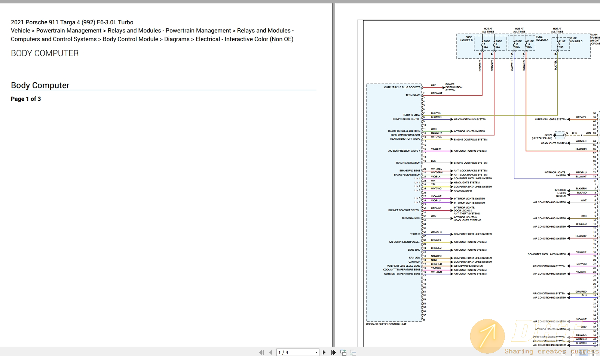600x356 pixels.
Task: Switch to two-page facing layout
Action: point(583,352)
